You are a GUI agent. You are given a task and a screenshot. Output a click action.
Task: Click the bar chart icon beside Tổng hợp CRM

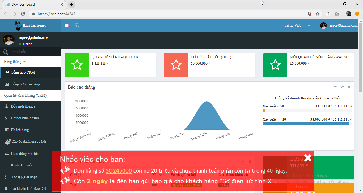click(7, 72)
